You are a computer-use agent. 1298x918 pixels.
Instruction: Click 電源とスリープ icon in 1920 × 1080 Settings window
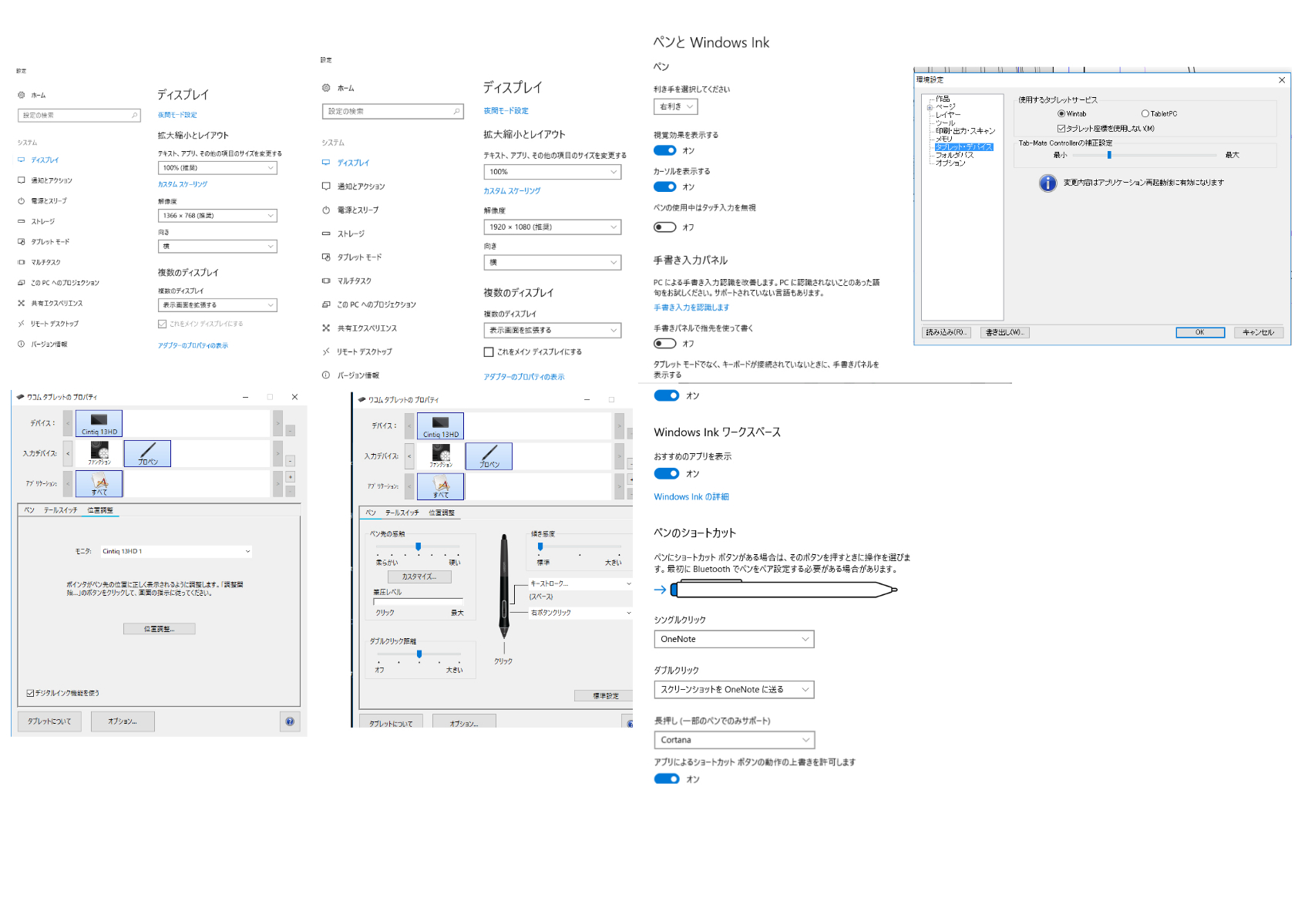pos(326,210)
